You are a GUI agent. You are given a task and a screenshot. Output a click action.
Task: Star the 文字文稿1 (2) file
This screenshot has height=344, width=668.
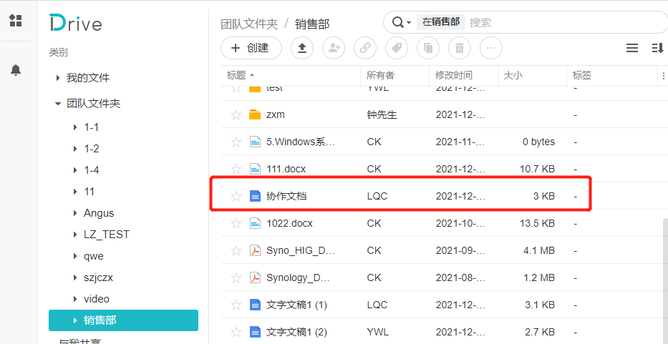click(x=236, y=332)
